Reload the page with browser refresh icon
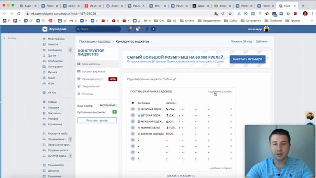Viewport: 316px width, 178px height. (x=19, y=14)
